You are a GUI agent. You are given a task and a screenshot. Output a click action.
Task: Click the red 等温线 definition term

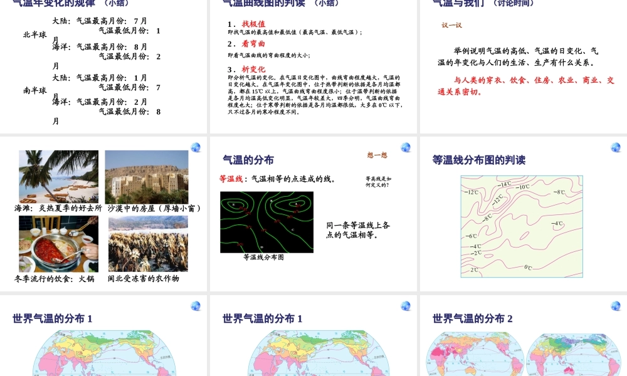pyautogui.click(x=231, y=179)
